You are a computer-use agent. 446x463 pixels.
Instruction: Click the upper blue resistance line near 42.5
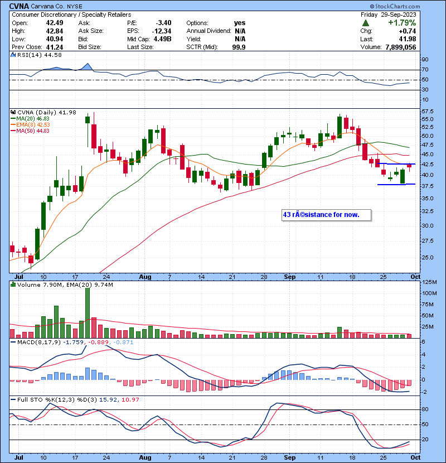pos(396,163)
